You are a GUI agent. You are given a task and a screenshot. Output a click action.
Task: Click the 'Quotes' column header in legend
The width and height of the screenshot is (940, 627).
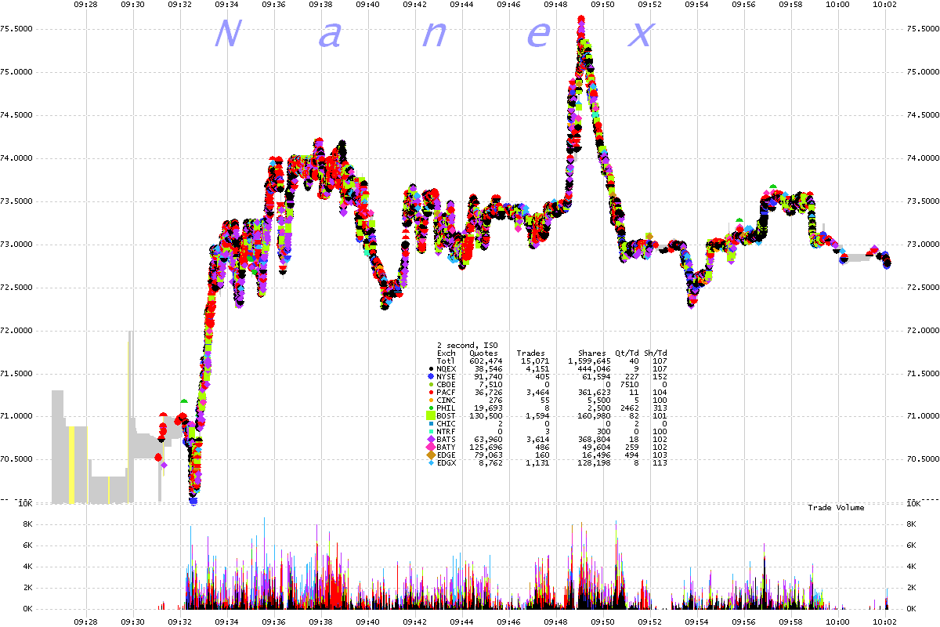click(x=483, y=353)
